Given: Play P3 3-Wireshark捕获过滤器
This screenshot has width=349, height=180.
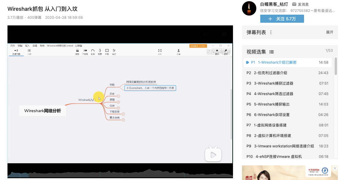Looking at the screenshot, I should click(x=288, y=83).
